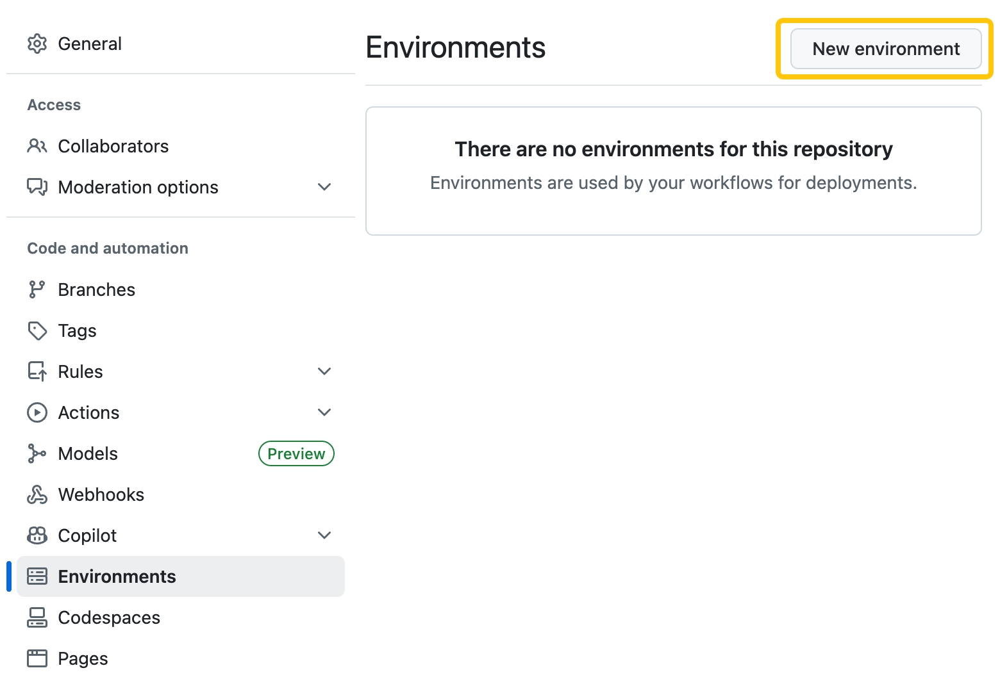
Task: Click the 'Code and automation' section heading
Action: 108,248
